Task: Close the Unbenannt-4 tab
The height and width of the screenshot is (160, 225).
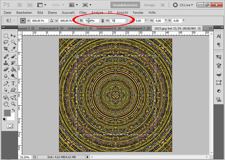Action: click(62, 28)
